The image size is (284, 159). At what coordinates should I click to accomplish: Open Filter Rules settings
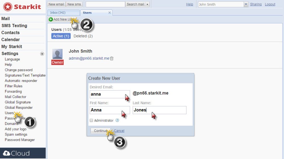pos(14,86)
